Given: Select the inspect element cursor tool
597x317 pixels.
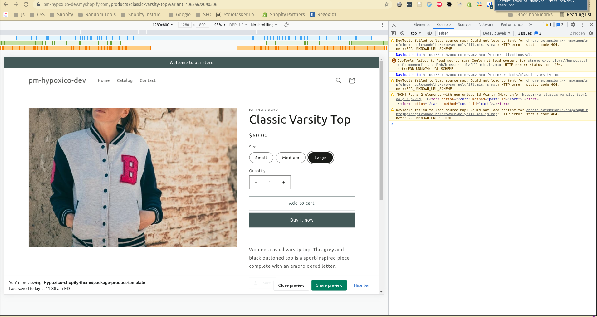Looking at the screenshot, I should click(x=393, y=24).
